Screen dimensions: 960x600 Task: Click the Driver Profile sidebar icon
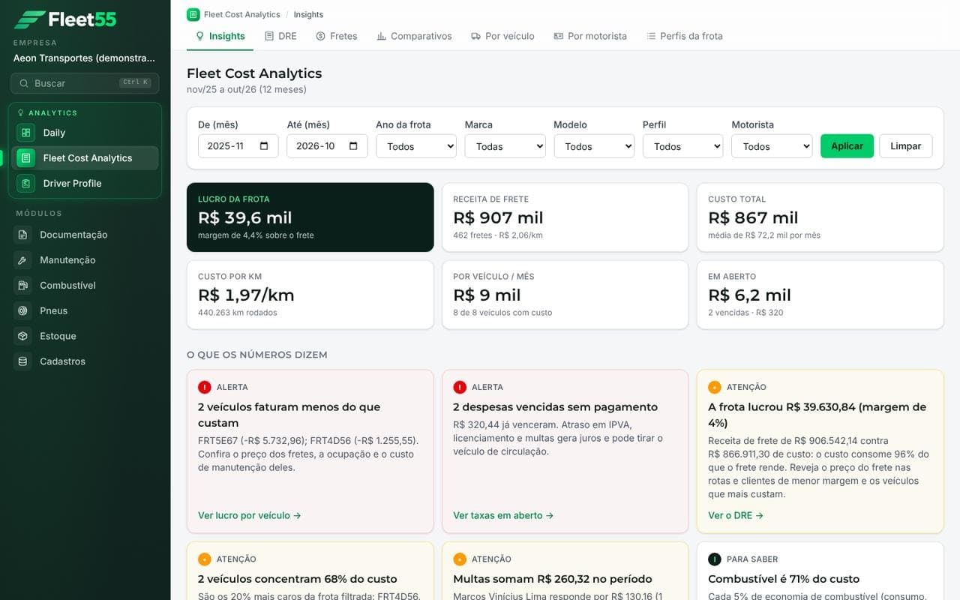point(26,183)
